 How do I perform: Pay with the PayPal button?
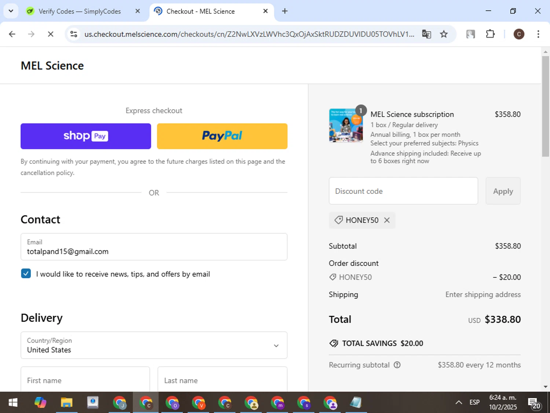(x=222, y=136)
